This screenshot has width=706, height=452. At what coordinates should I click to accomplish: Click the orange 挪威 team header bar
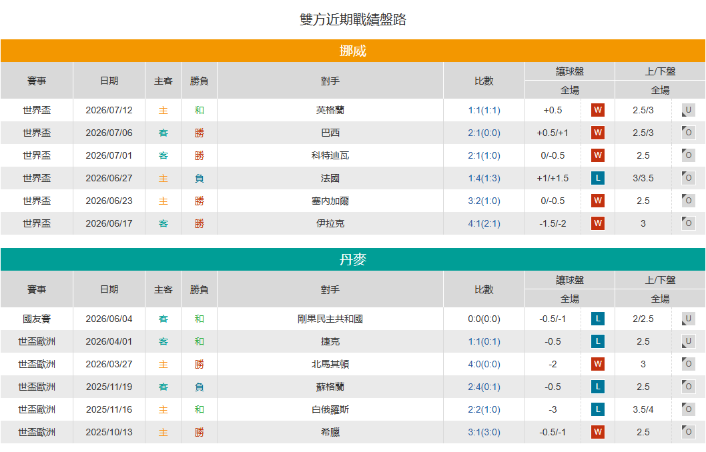(x=353, y=51)
